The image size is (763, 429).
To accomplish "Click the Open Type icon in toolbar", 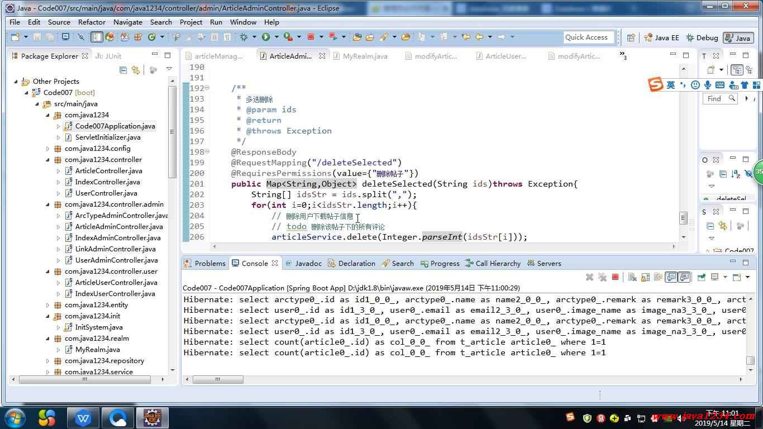I will tap(357, 37).
